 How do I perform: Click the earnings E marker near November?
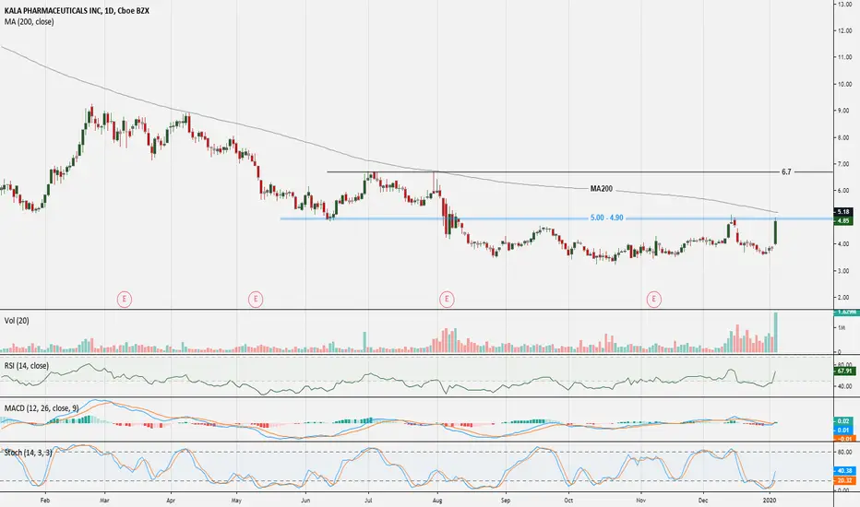coord(654,300)
